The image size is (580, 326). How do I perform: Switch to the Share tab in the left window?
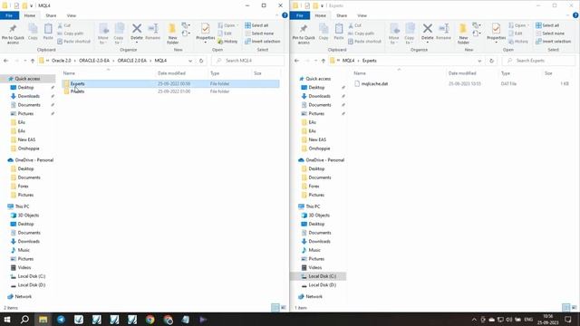(x=51, y=15)
